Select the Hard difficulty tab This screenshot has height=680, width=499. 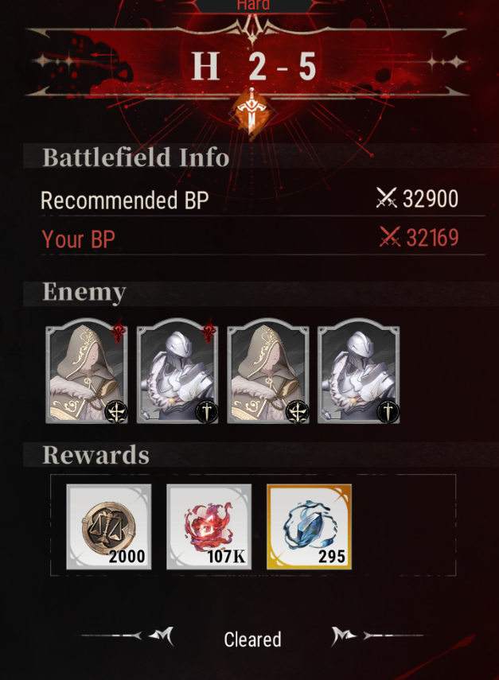coord(253,6)
